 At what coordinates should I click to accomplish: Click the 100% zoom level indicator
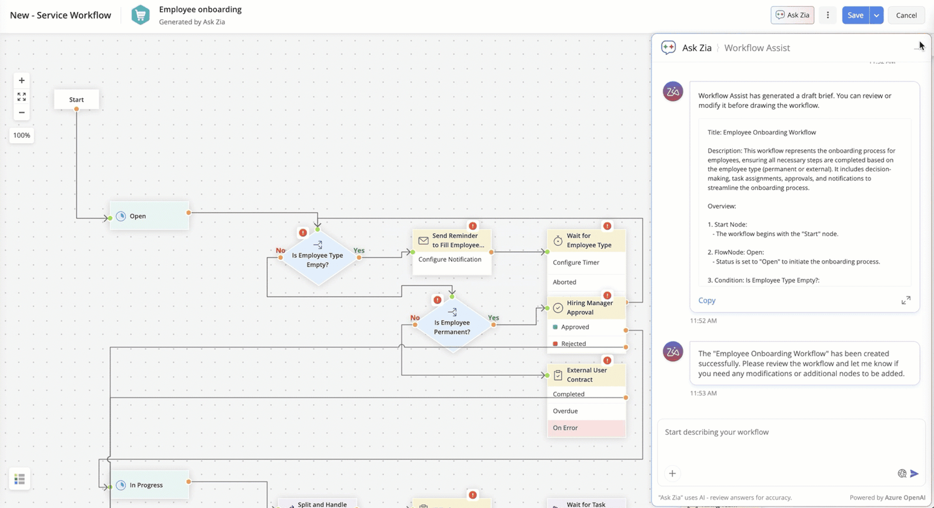point(22,135)
